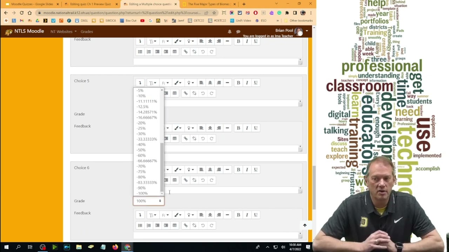Select -50% in grade list

point(141,150)
